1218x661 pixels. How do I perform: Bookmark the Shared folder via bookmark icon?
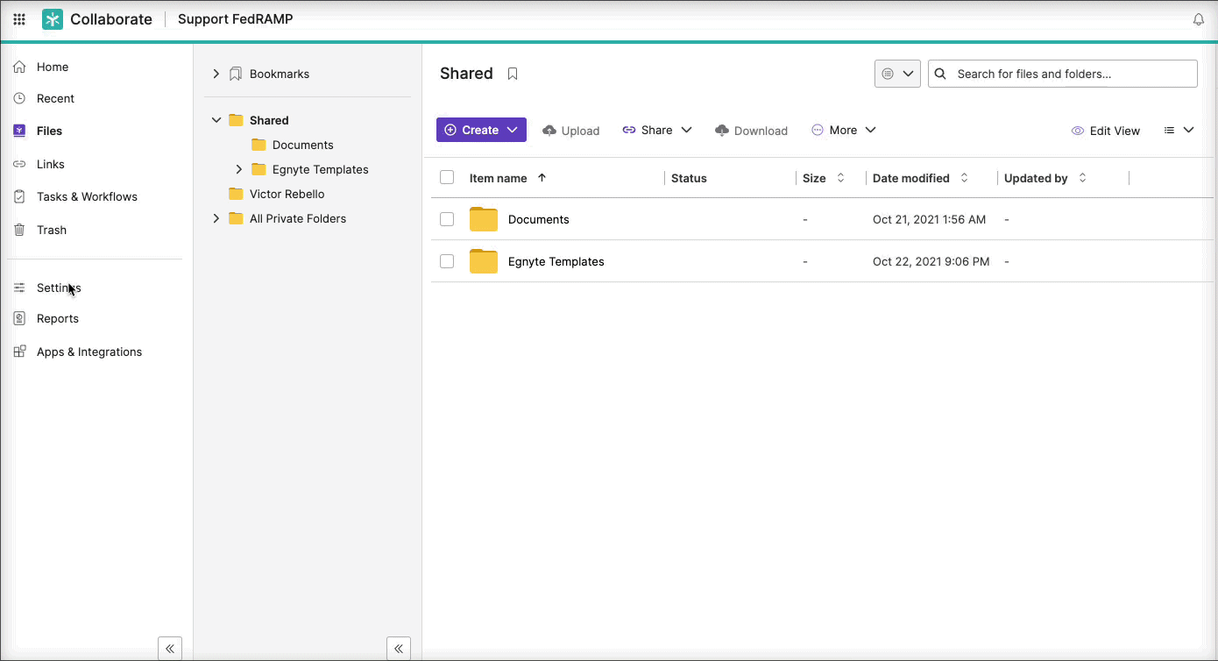click(x=513, y=74)
